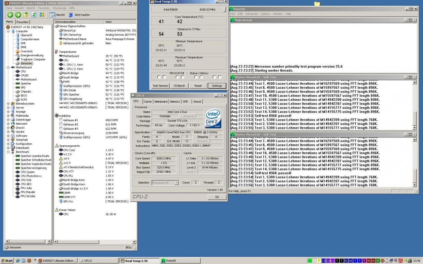423x264 pixels.
Task: Go forward with EVEREST green forward arrow
Action: tap(18, 15)
